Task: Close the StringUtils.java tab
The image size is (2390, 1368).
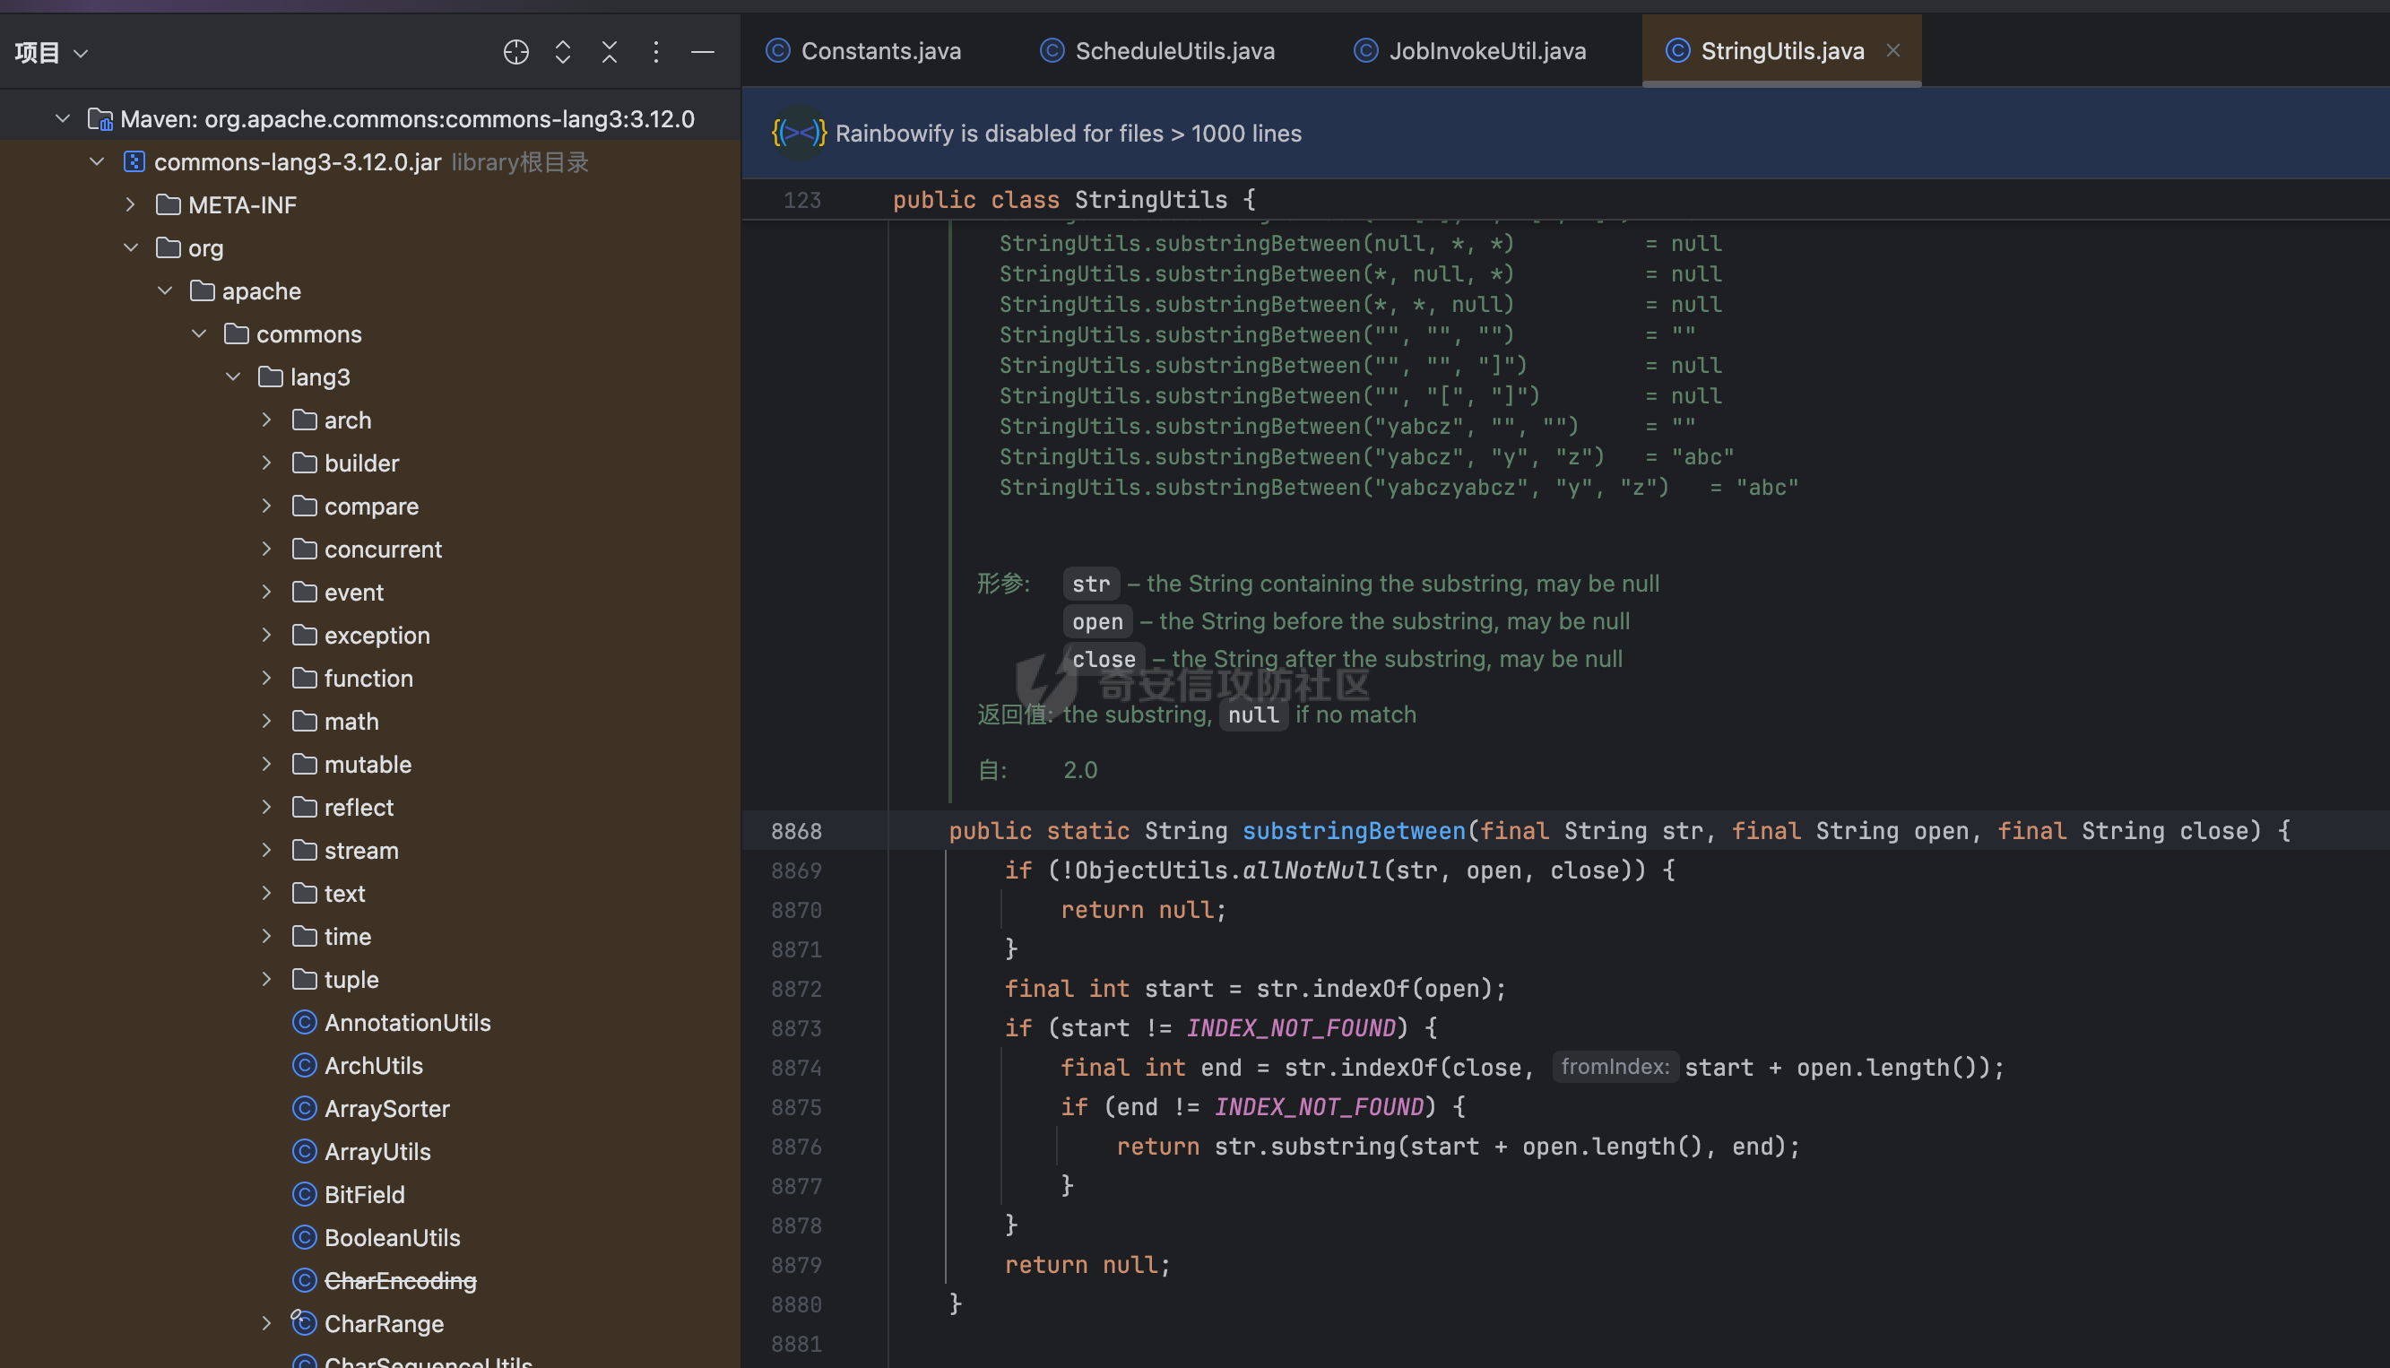Action: 1894,51
